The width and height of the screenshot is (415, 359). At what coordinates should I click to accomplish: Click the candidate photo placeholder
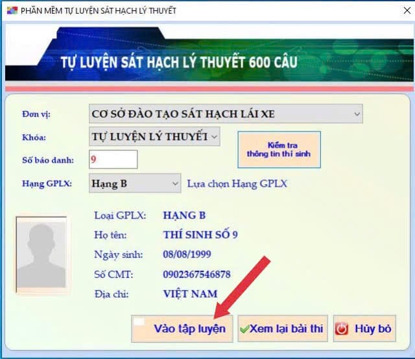tap(41, 255)
